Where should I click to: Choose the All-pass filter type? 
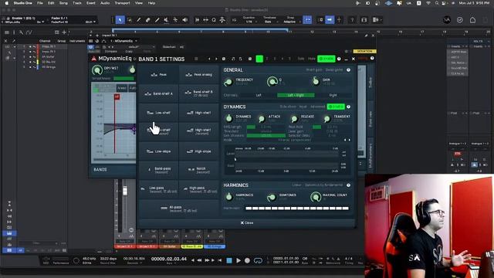point(178,208)
